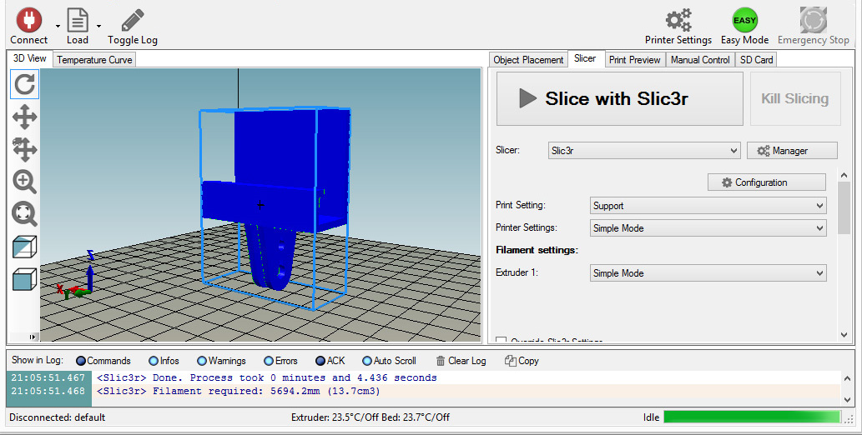The image size is (862, 435).
Task: Click the Configuration button
Action: click(766, 182)
